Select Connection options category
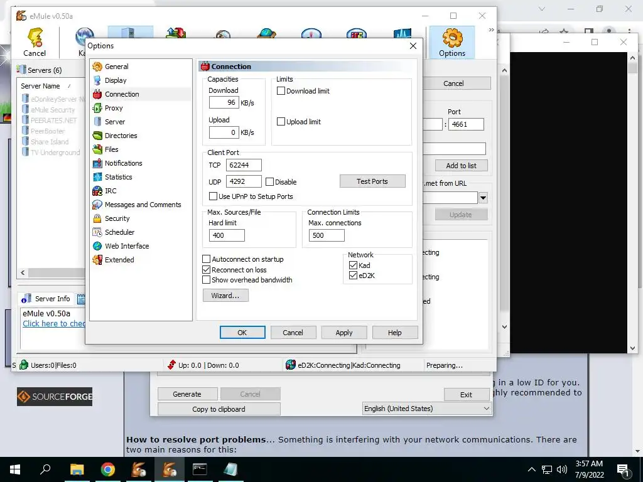The width and height of the screenshot is (643, 482). (x=122, y=94)
